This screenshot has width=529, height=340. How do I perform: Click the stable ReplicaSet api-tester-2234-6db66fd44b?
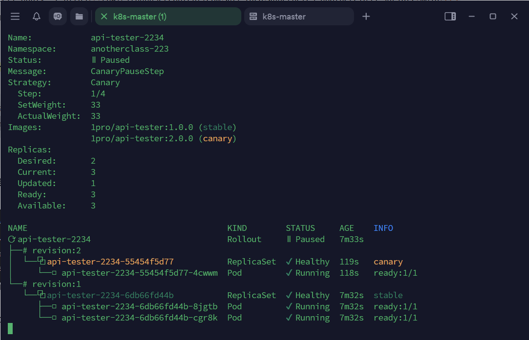(110, 295)
